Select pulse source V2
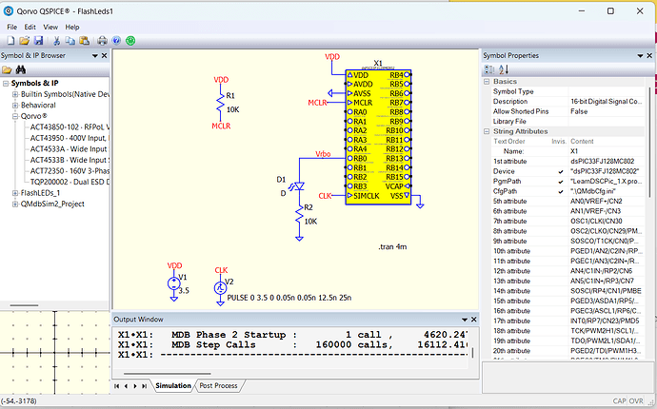The image size is (657, 409). coord(220,288)
